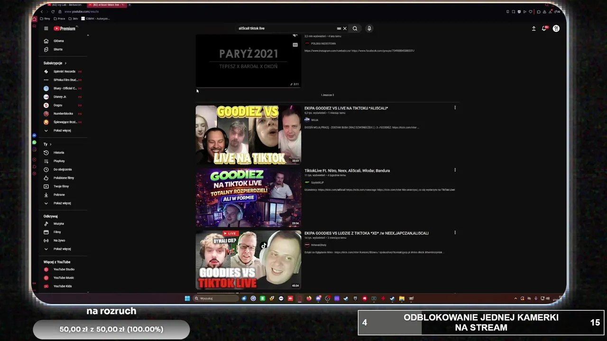Viewport: 607px width, 341px height.
Task: Go back with the browser back arrow
Action: tap(42, 11)
